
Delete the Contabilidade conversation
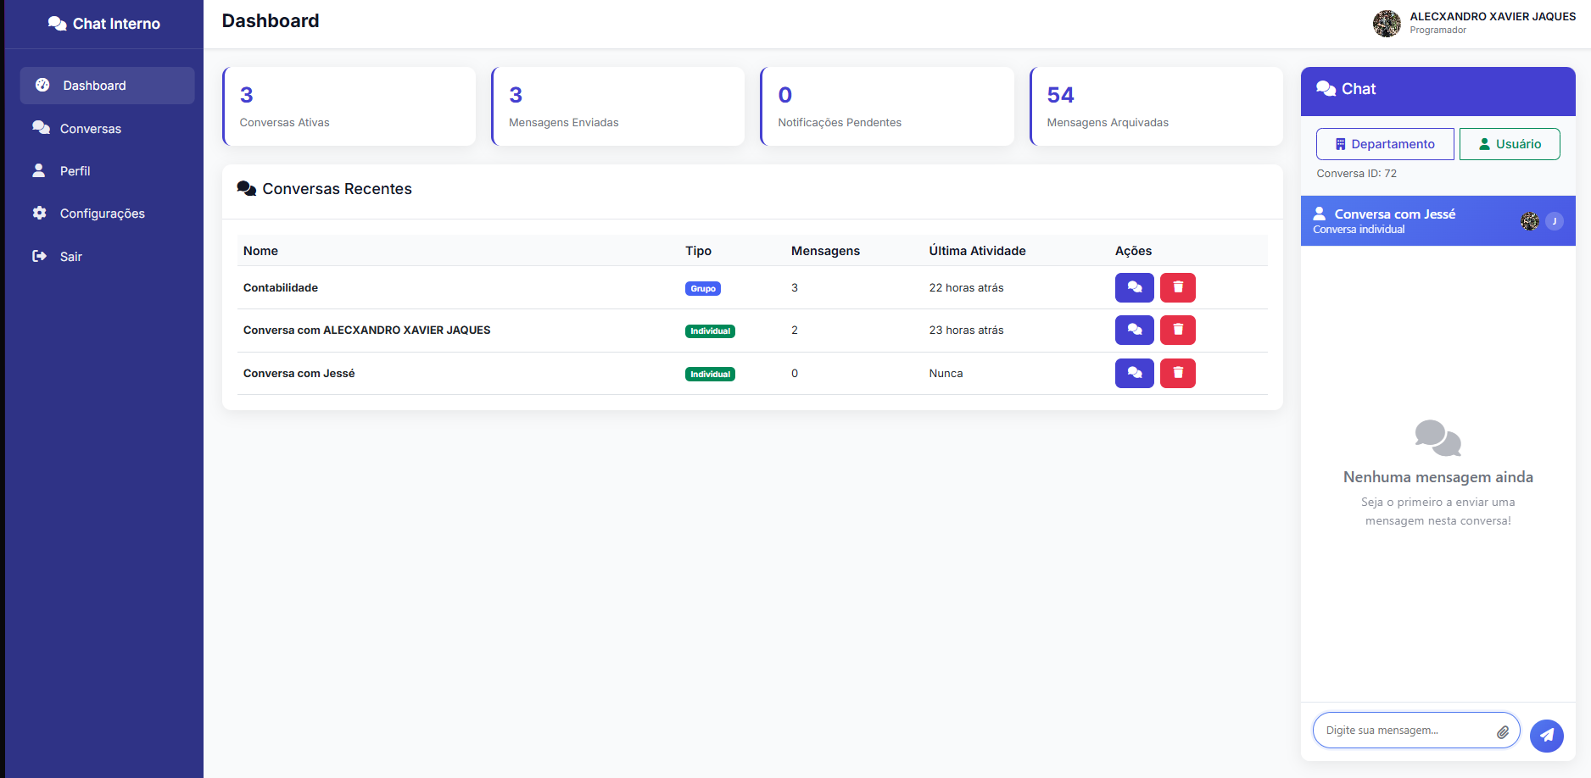[1177, 288]
